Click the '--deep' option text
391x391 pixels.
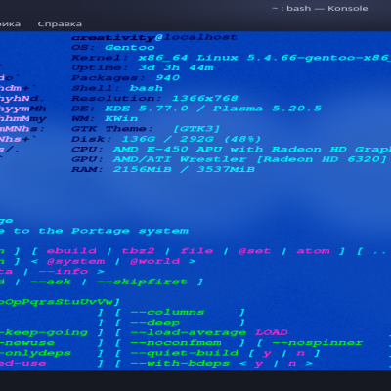click(154, 323)
